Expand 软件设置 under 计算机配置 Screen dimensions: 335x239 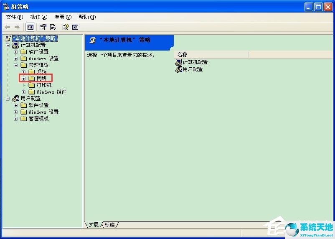(x=15, y=52)
